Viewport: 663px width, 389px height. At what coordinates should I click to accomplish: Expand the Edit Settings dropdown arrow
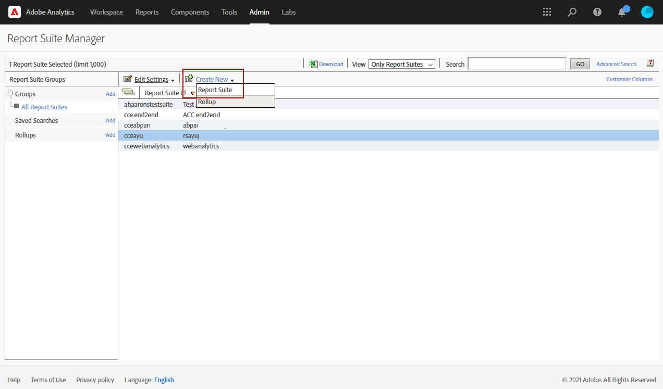click(x=173, y=80)
